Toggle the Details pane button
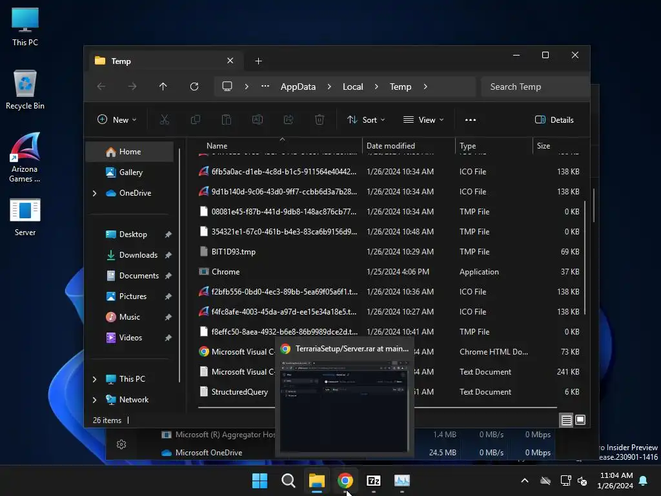This screenshot has width=661, height=496. pos(554,119)
